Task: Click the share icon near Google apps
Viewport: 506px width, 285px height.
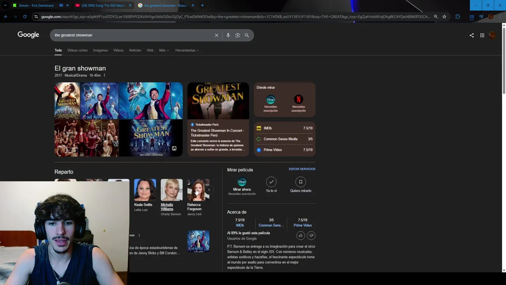Action: (x=472, y=35)
